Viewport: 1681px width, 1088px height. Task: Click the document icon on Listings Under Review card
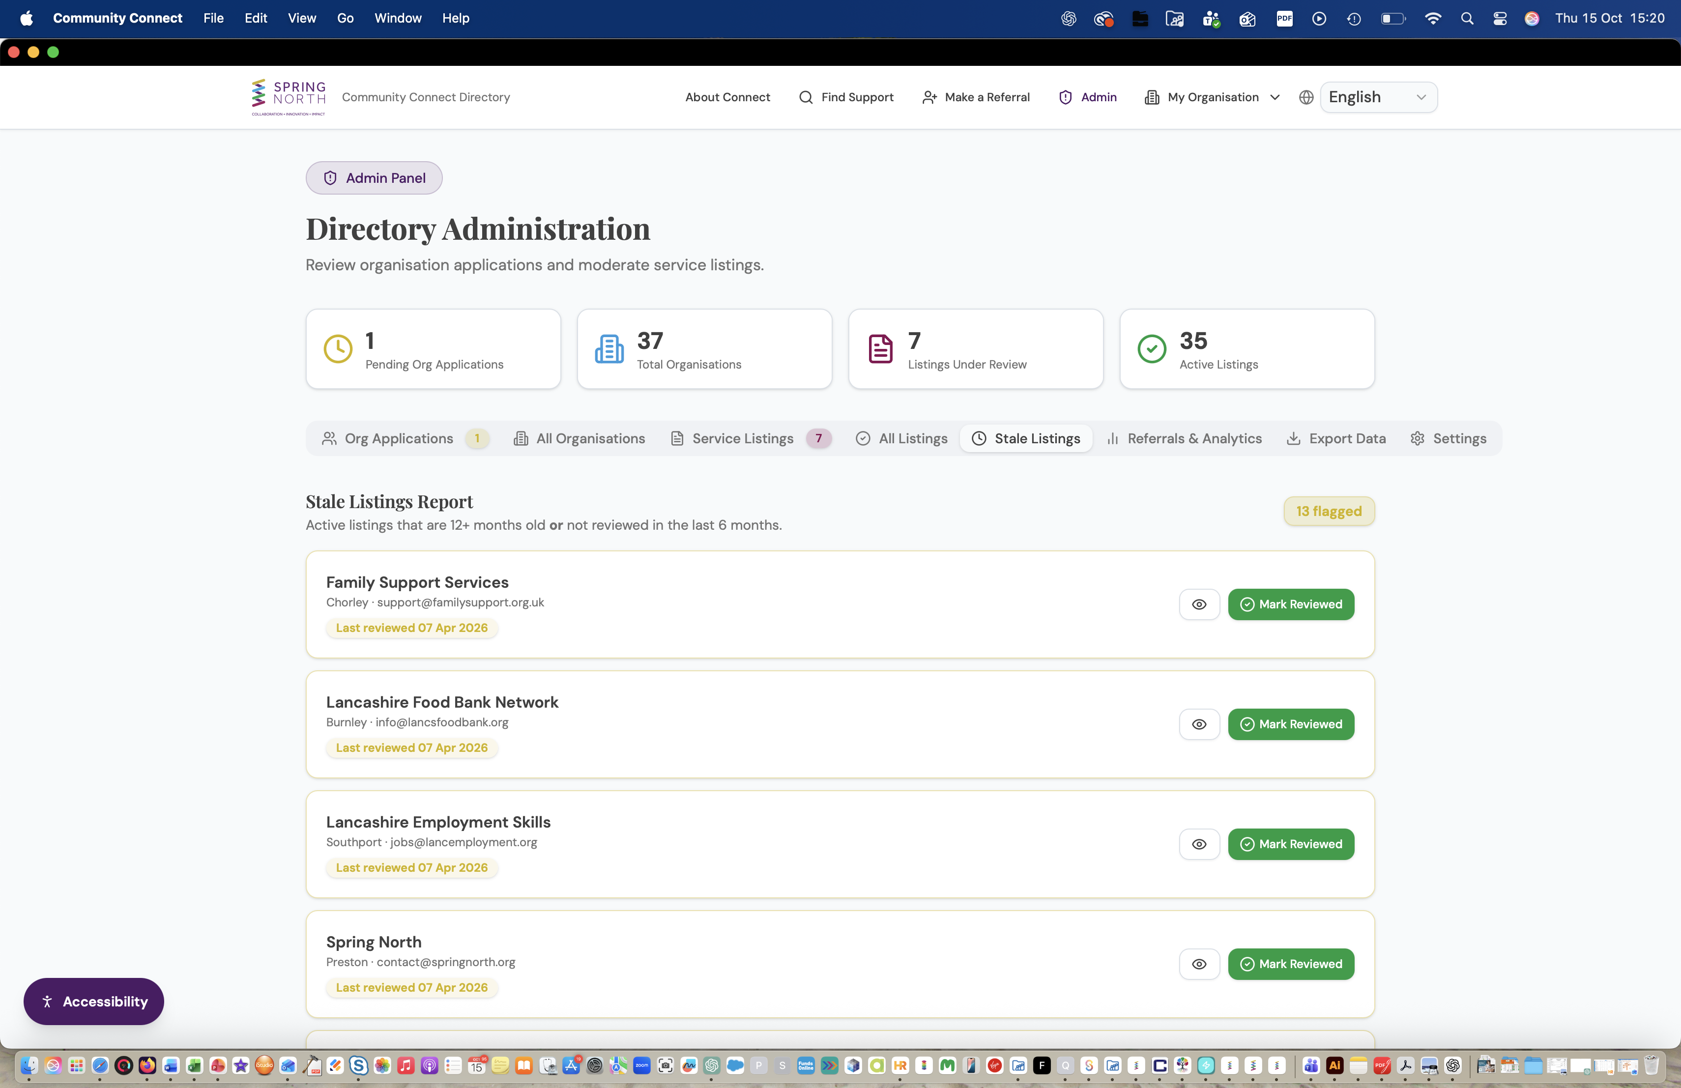tap(880, 349)
